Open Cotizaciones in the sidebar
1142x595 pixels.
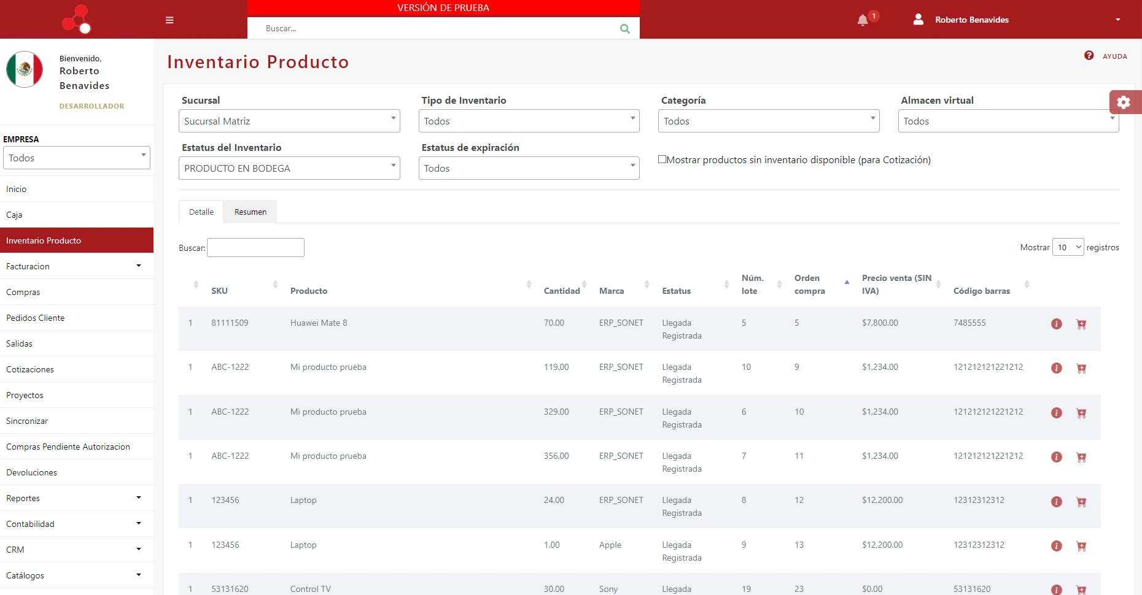click(30, 369)
